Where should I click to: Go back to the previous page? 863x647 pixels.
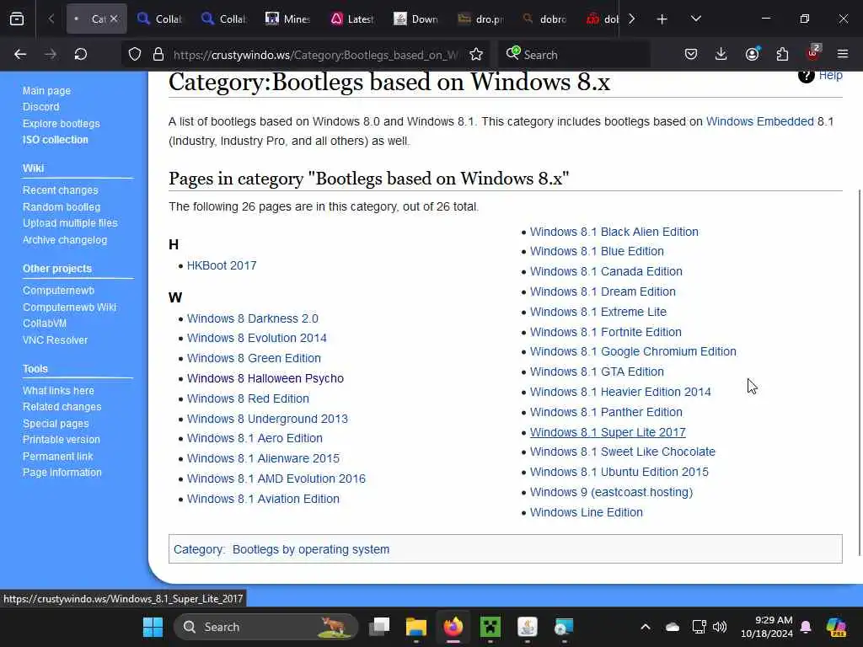(20, 54)
